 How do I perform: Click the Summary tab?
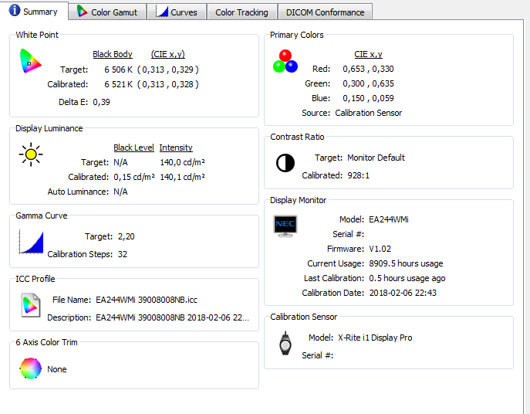32,12
